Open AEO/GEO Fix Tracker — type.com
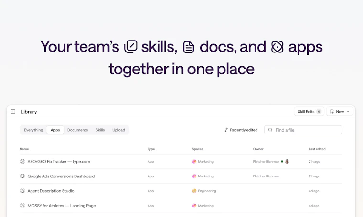Screen dimensions: 363x217 (x=59, y=162)
